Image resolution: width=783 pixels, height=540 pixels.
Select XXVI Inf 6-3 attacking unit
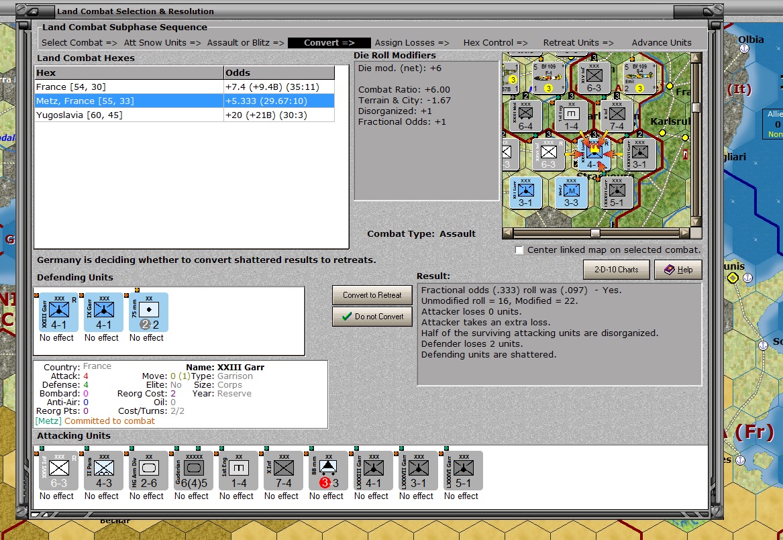point(58,471)
